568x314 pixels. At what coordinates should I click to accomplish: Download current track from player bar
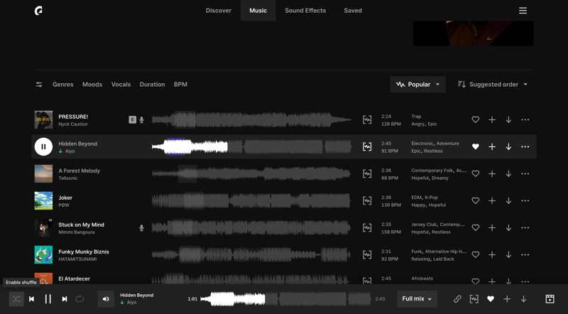pos(523,299)
